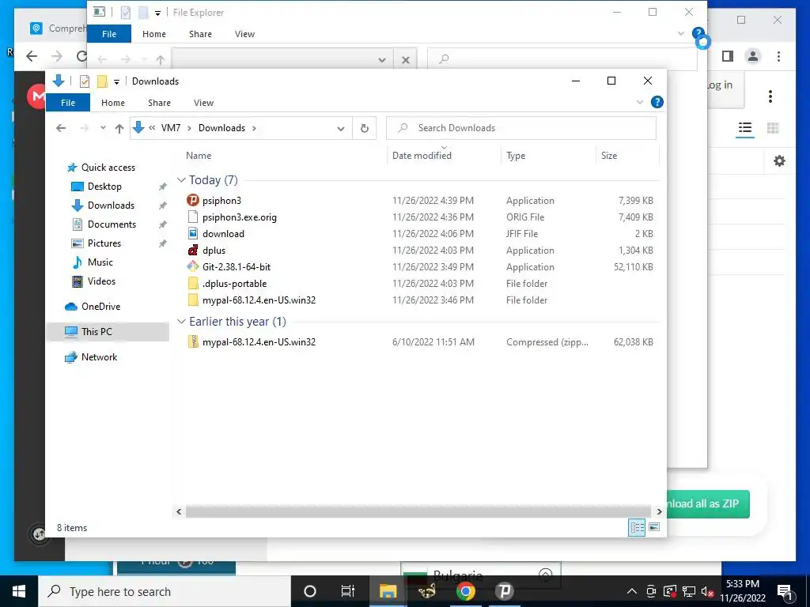This screenshot has width=810, height=607.
Task: Select Desktop in Quick access
Action: (104, 187)
